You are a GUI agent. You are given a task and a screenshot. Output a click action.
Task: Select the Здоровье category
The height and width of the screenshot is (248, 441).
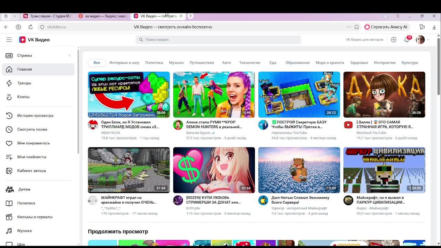pyautogui.click(x=359, y=63)
